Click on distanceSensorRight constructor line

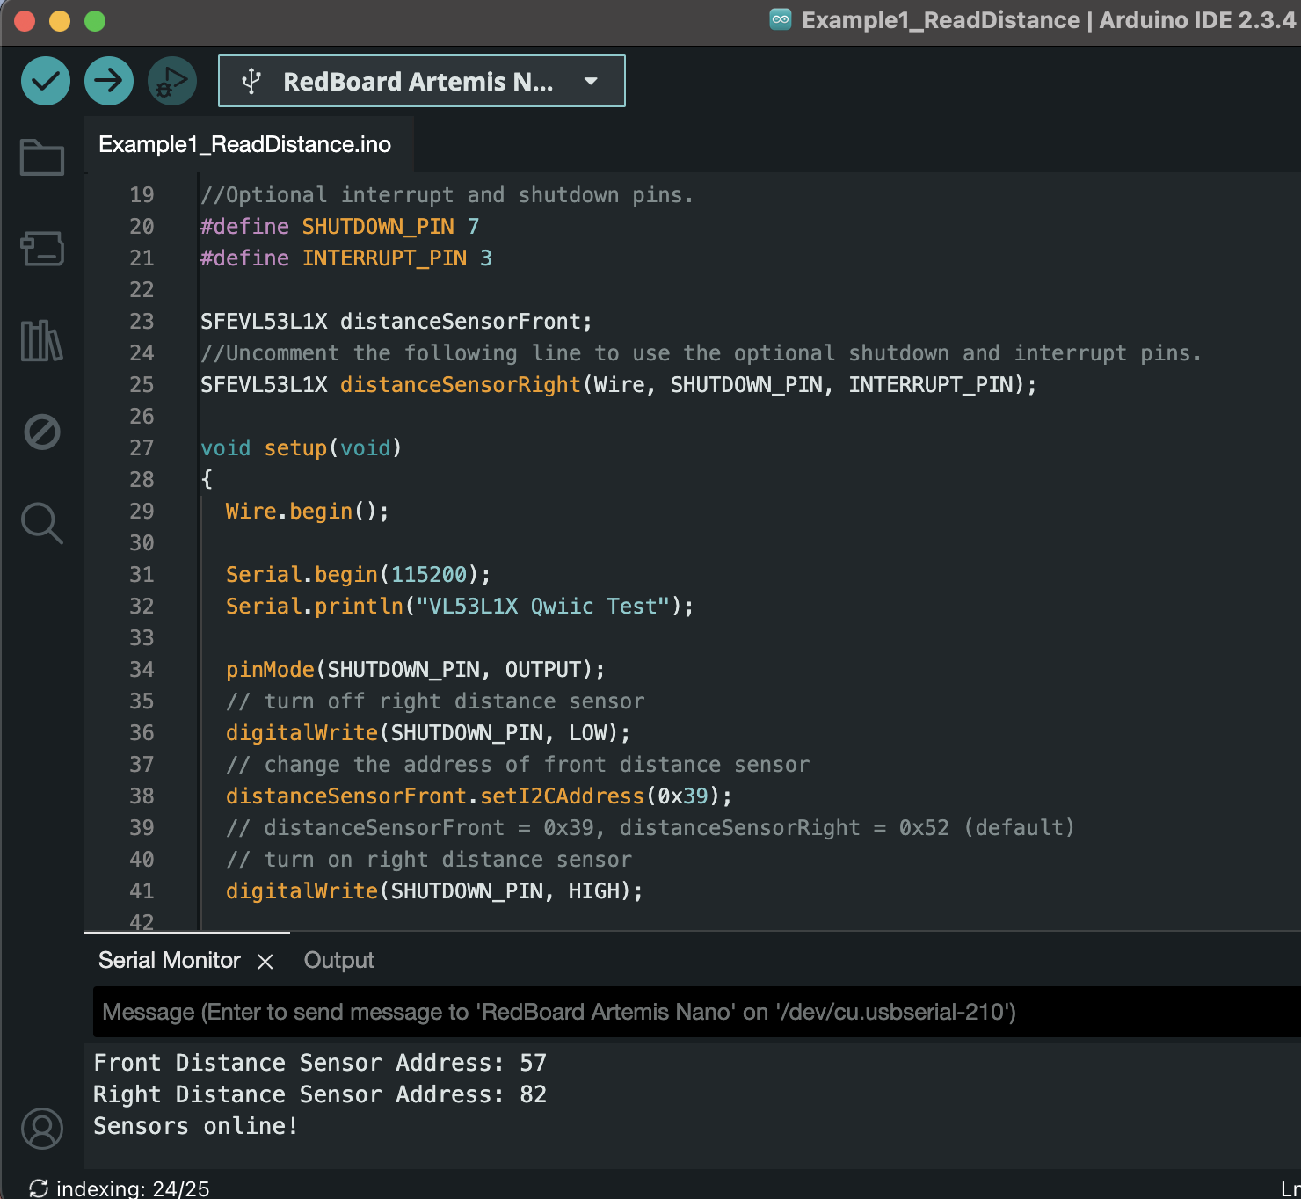tap(619, 385)
